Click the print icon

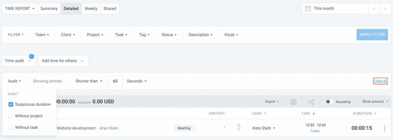pyautogui.click(x=293, y=102)
